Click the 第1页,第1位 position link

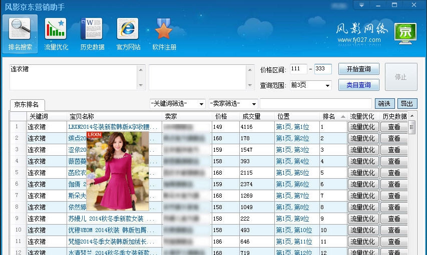pos(292,127)
